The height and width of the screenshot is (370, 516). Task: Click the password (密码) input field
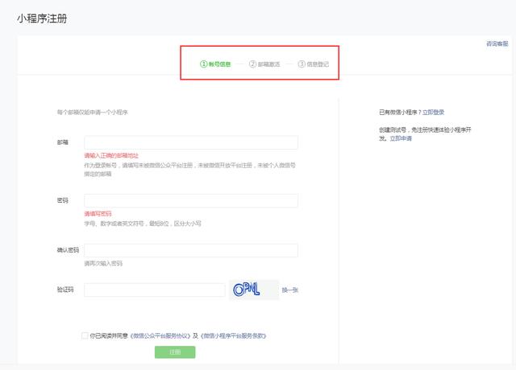tap(191, 200)
